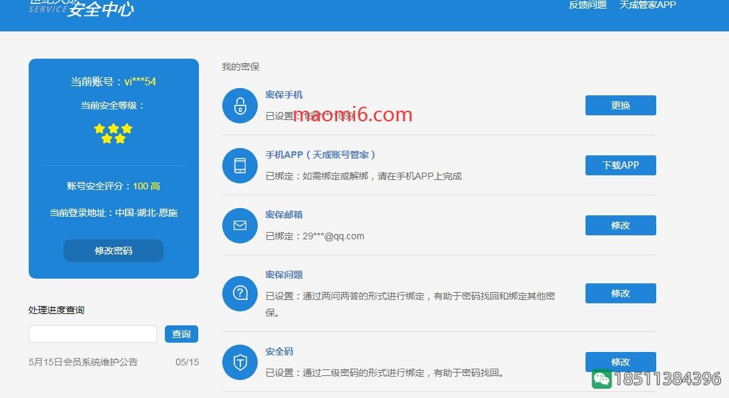Image resolution: width=729 pixels, height=398 pixels.
Task: Click the security level stars
Action: pyautogui.click(x=113, y=133)
